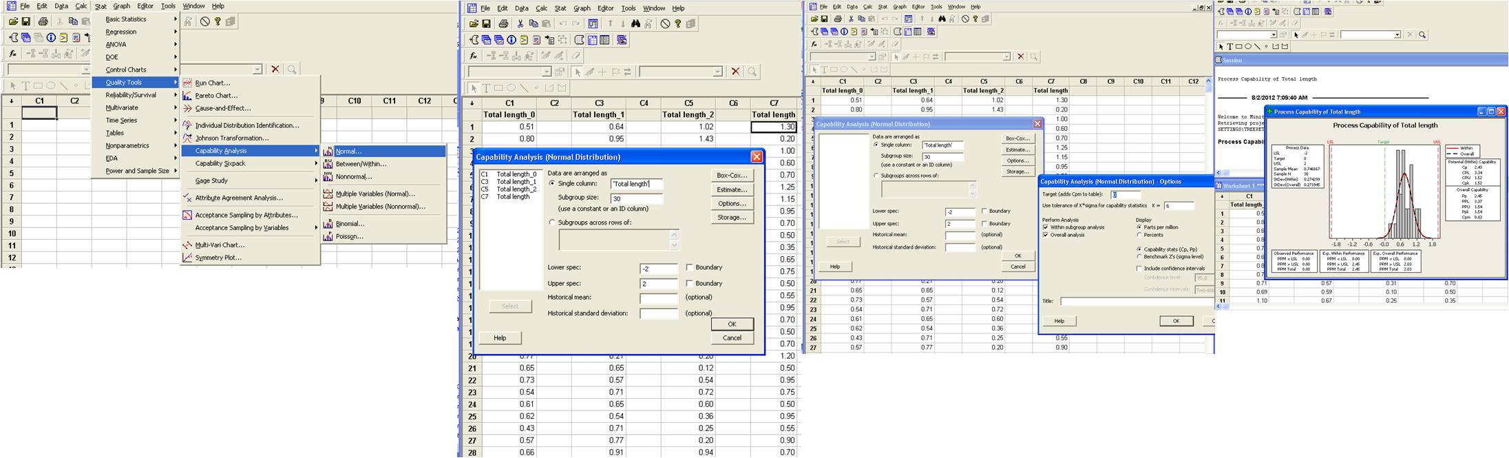This screenshot has height=458, width=1509.
Task: Click the Nonnormal capability icon
Action: [x=328, y=176]
